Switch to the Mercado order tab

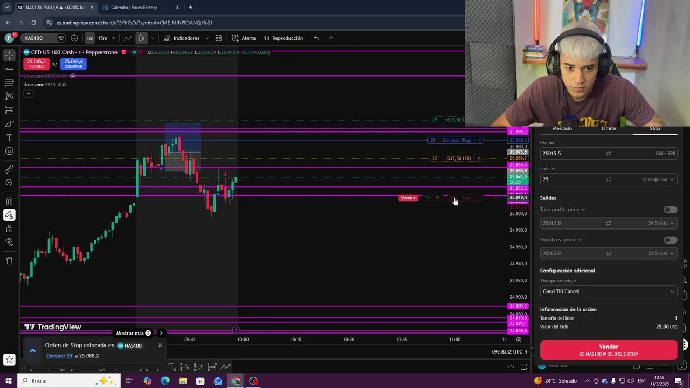[562, 128]
